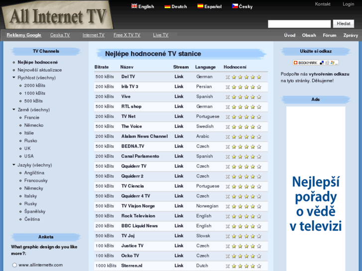Open the vytvořením odkazu text link
Image resolution: width=362 pixels, height=271 pixels.
(329, 74)
